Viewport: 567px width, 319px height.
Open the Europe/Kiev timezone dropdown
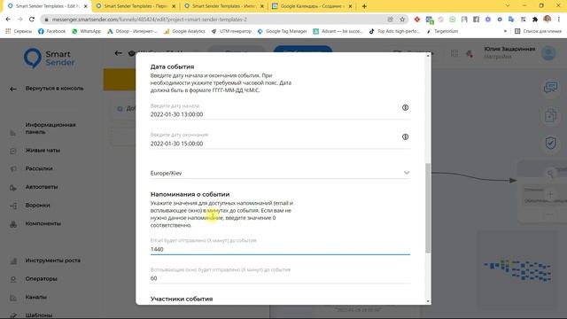pyautogui.click(x=280, y=173)
